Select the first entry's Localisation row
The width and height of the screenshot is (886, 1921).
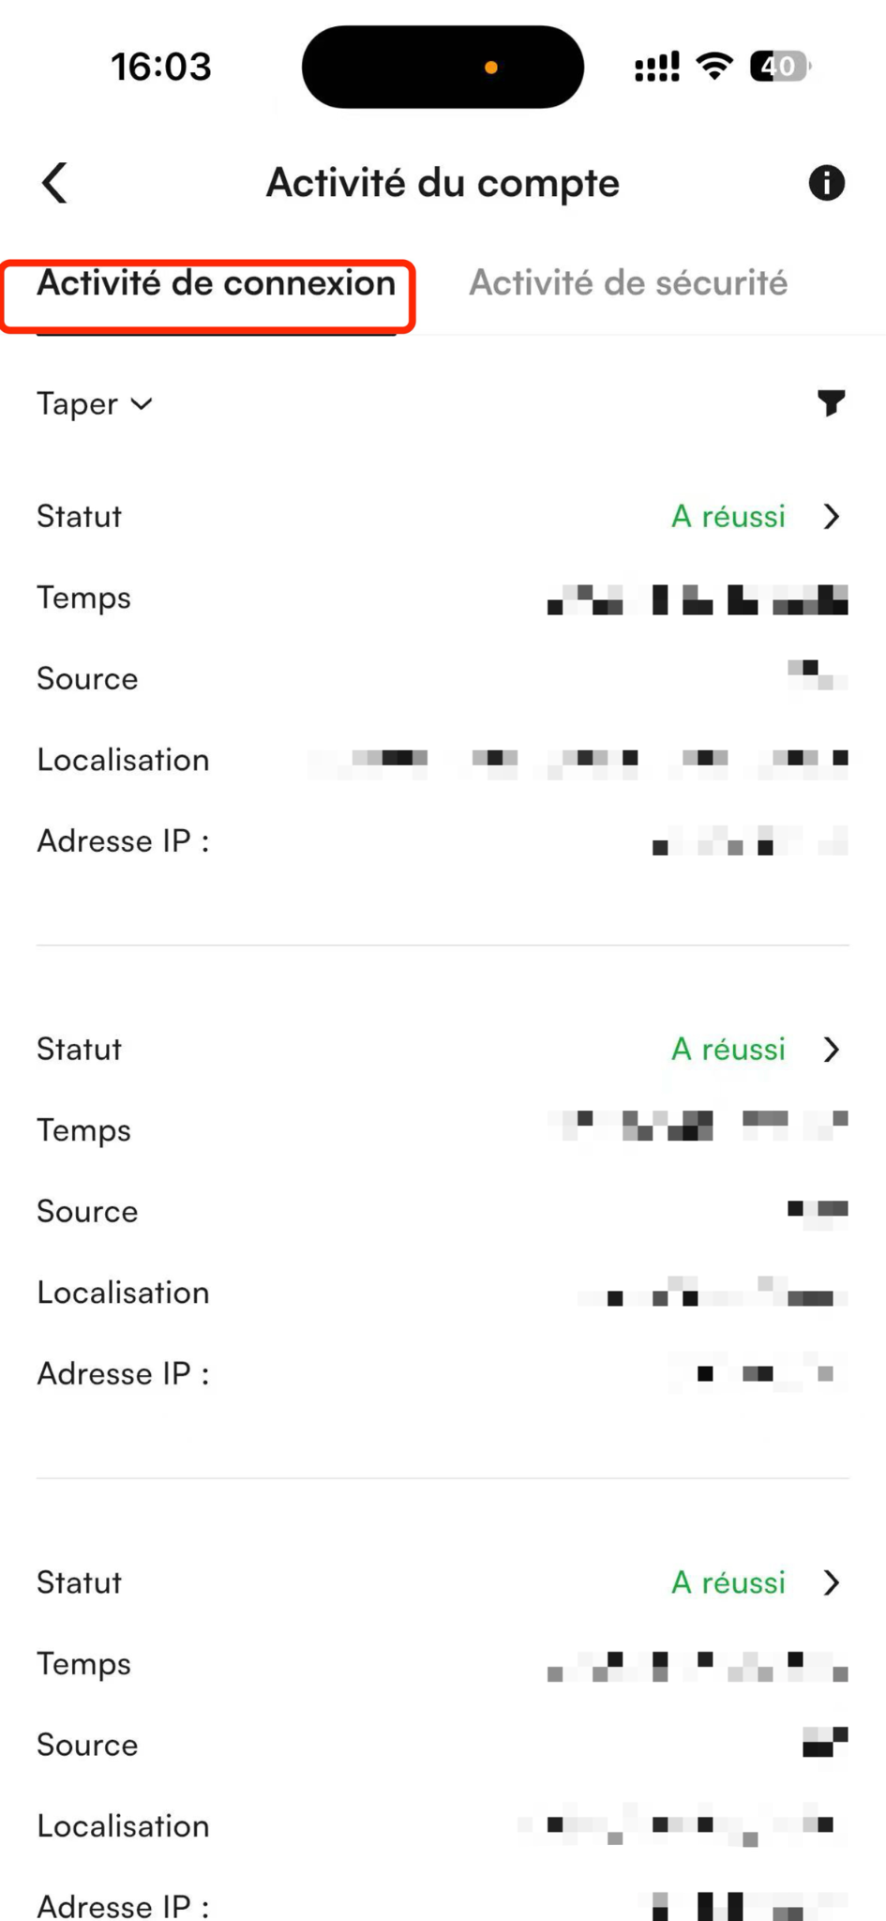tap(443, 760)
